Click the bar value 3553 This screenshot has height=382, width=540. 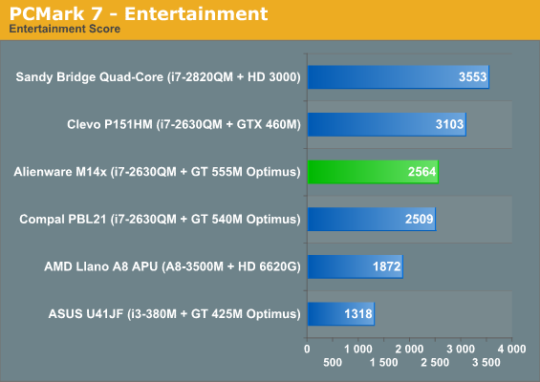point(472,76)
